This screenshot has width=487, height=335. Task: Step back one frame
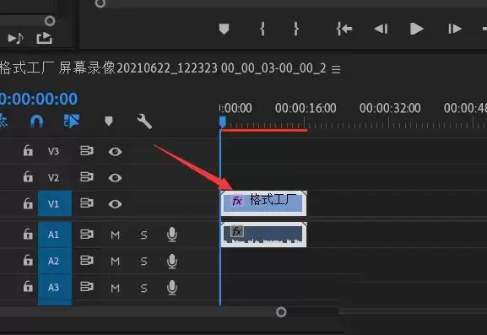coord(381,29)
